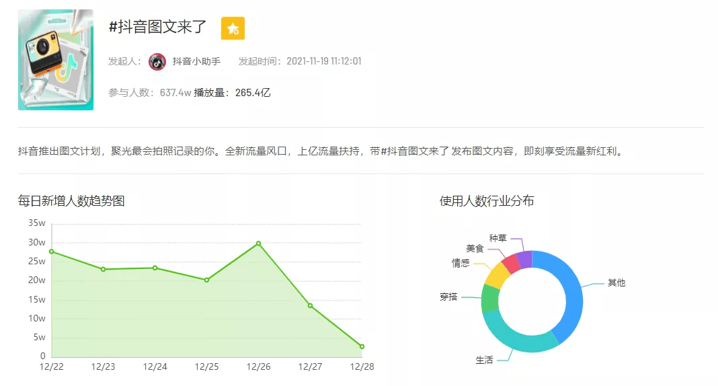Click the play count 265.4亿
The width and height of the screenshot is (718, 386).
253,93
